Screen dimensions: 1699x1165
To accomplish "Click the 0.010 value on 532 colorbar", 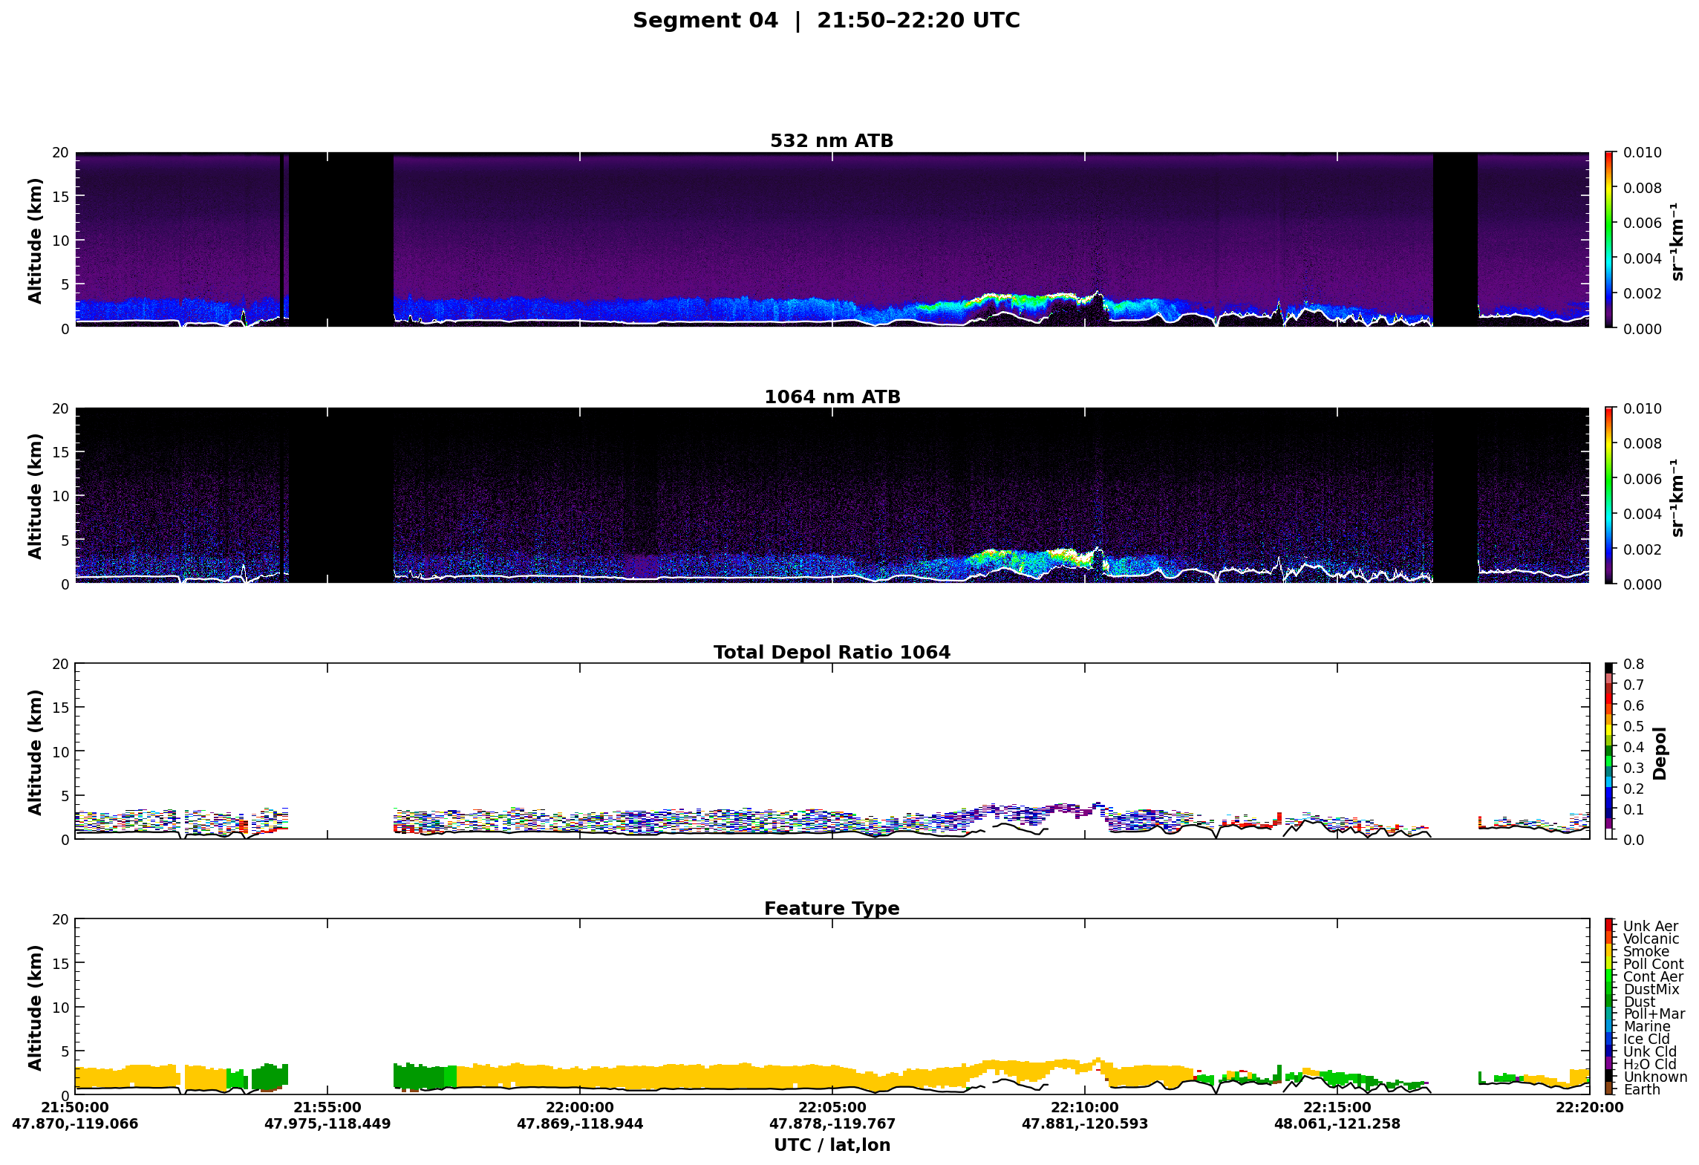I will [x=1642, y=152].
